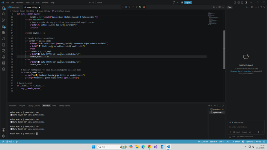Image resolution: width=267 pixels, height=150 pixels.
Task: Toggle bottom panel layout icon
Action: click(x=242, y=3)
